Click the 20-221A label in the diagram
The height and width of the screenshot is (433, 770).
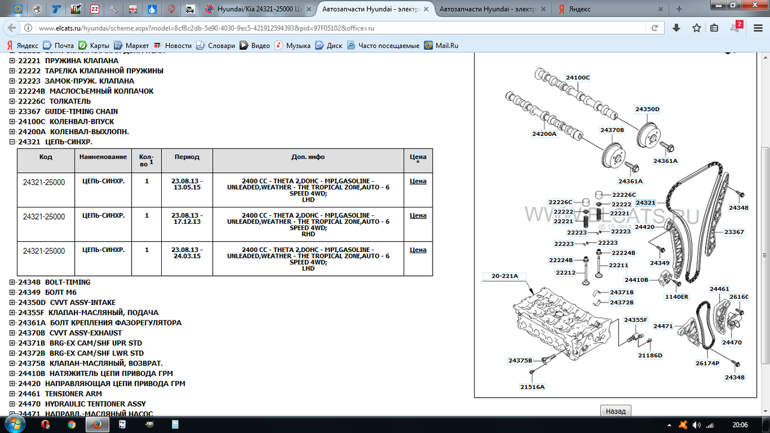[x=505, y=276]
